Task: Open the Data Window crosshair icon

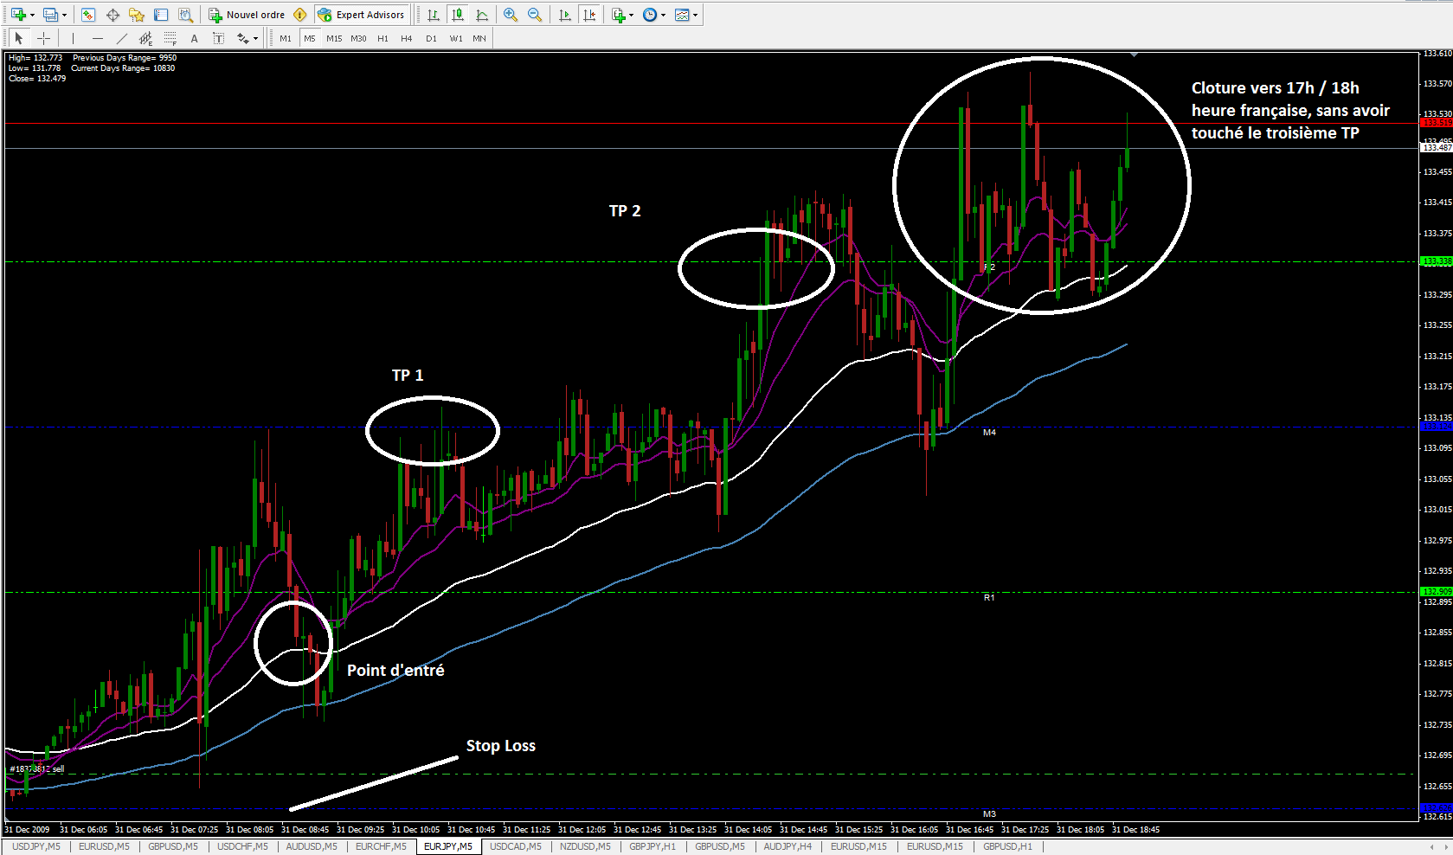Action: (x=113, y=15)
